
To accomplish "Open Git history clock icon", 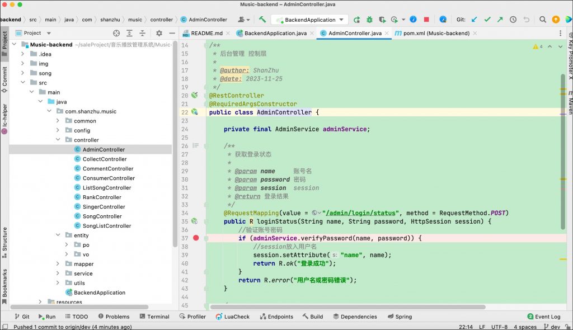I will click(513, 20).
